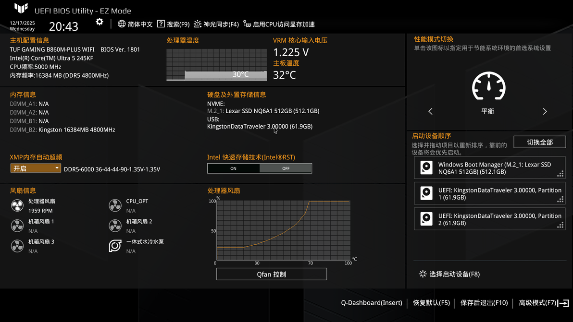Click the 一体式水冷水泵 pump icon

(x=115, y=246)
